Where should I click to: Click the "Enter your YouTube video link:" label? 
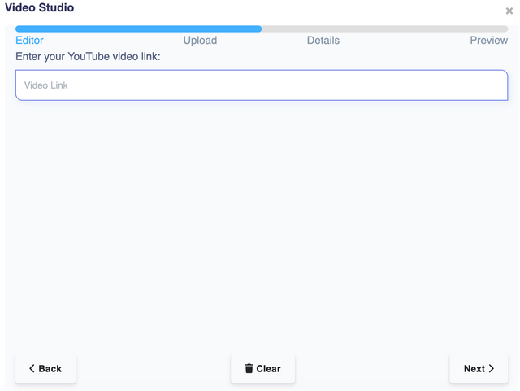[88, 56]
